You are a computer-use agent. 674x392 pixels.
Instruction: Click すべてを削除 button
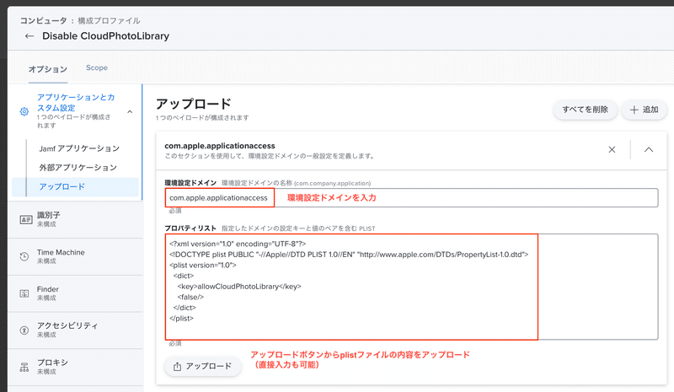point(585,110)
